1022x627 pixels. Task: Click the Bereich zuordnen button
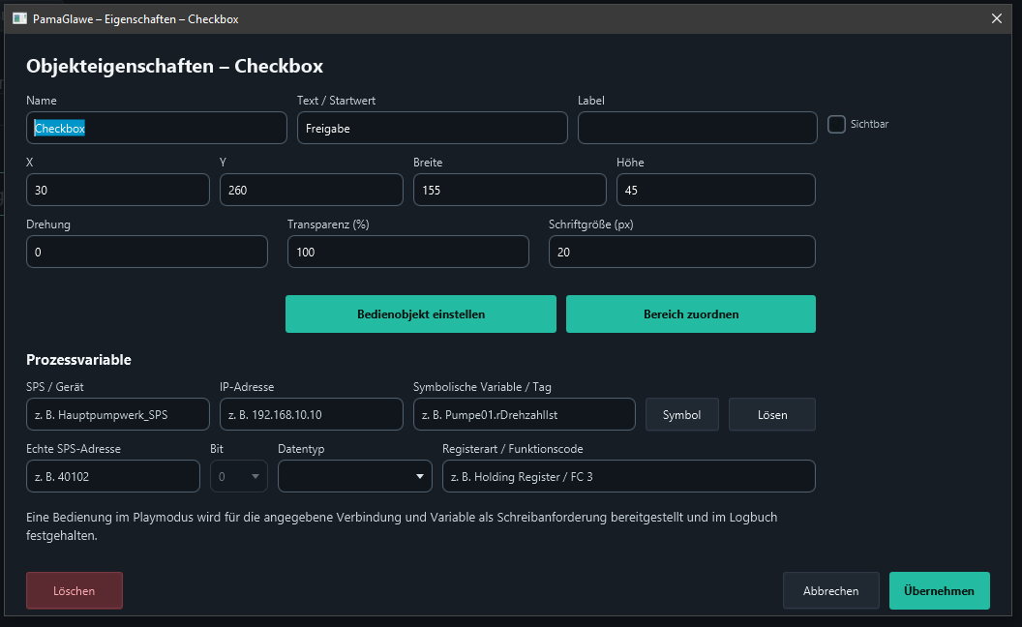[691, 314]
